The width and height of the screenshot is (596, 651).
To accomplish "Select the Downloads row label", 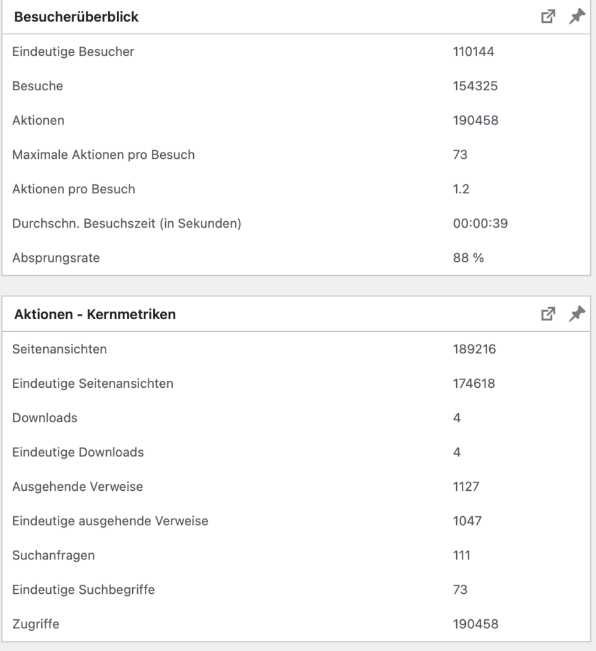I will (44, 418).
